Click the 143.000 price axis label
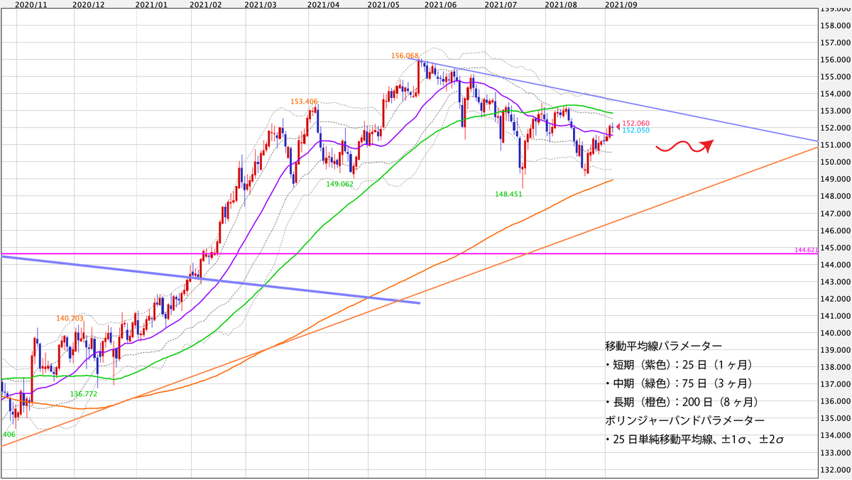This screenshot has width=852, height=480. [x=835, y=282]
